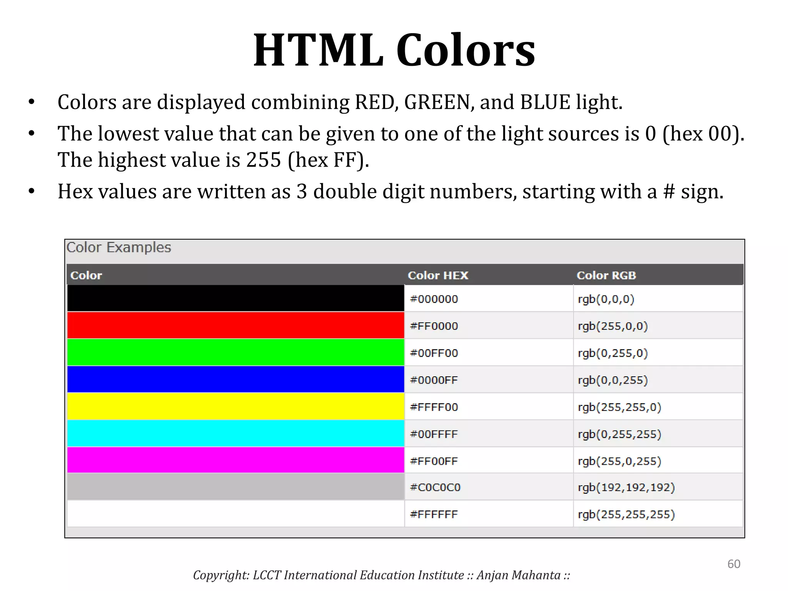Image resolution: width=788 pixels, height=591 pixels.
Task: Select the magenta color swatch
Action: tap(235, 460)
